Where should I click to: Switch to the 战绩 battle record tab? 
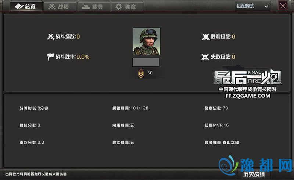60,7
